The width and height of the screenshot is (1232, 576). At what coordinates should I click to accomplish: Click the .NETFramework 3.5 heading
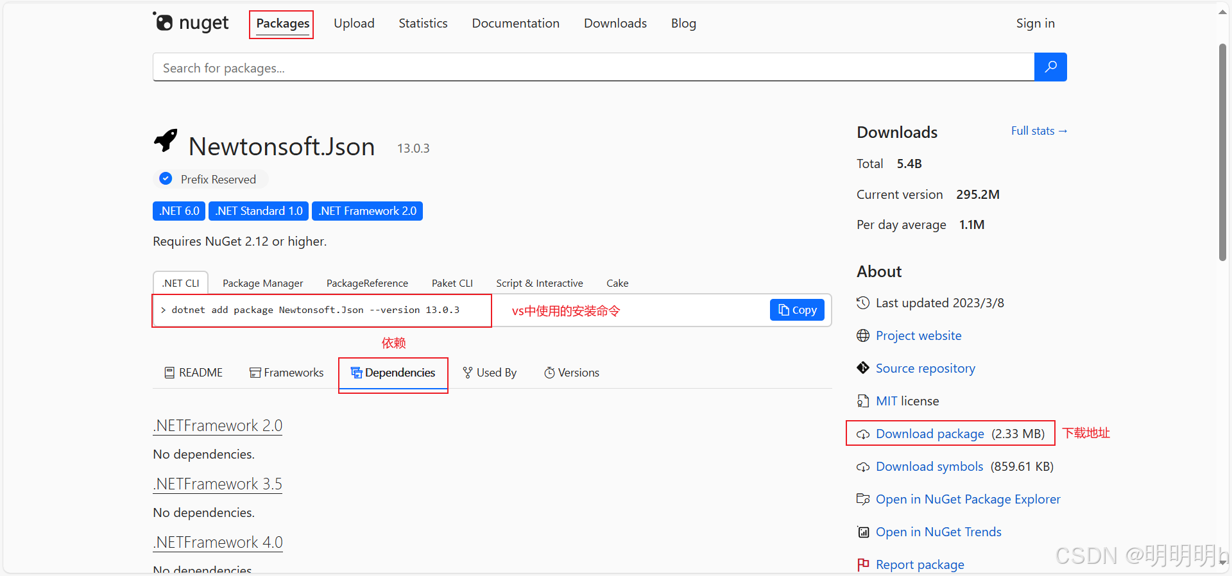pyautogui.click(x=218, y=484)
